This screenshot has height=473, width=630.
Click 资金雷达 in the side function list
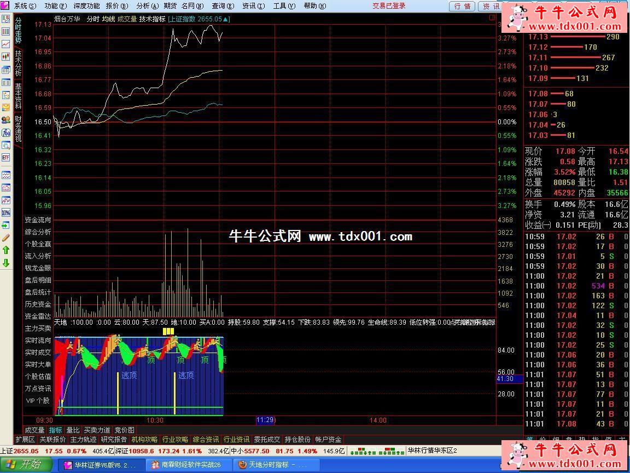click(x=38, y=316)
